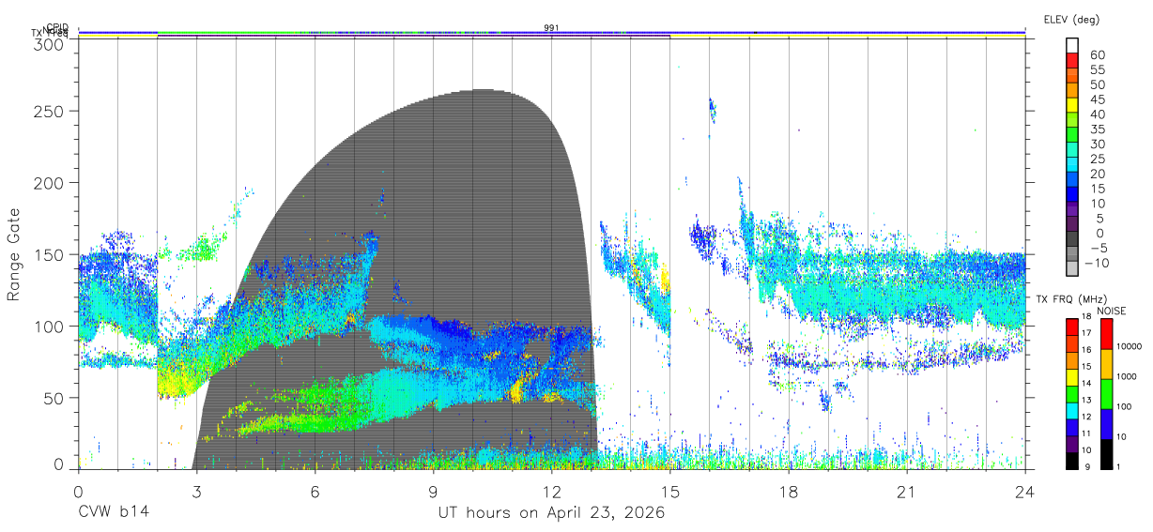Viewport: 1153px width, 532px height.
Task: Pick the blue swatch between NOISE 10 and 100
Action: [x=1105, y=424]
